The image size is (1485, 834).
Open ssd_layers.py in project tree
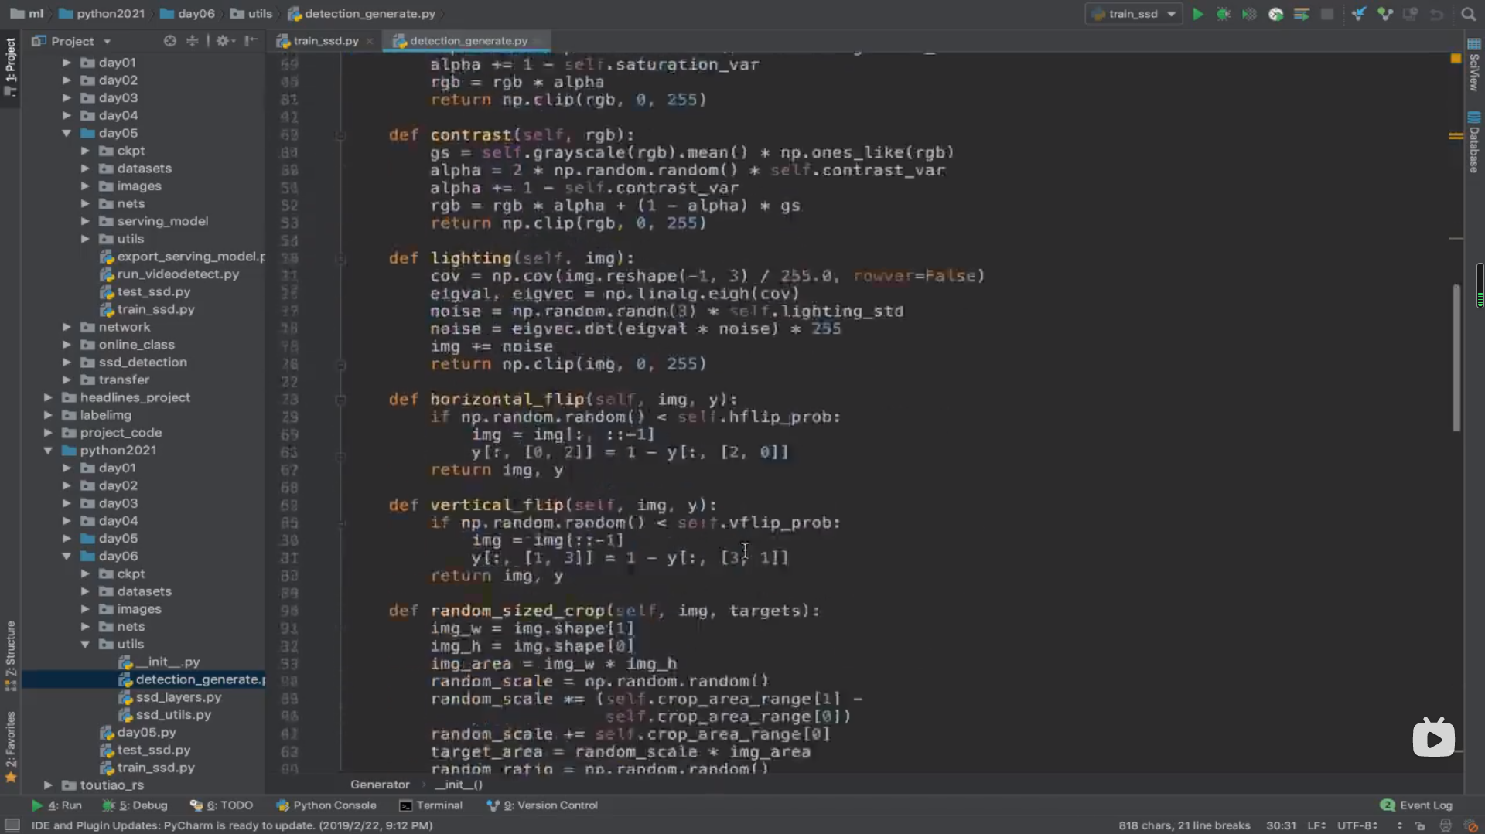click(x=170, y=697)
